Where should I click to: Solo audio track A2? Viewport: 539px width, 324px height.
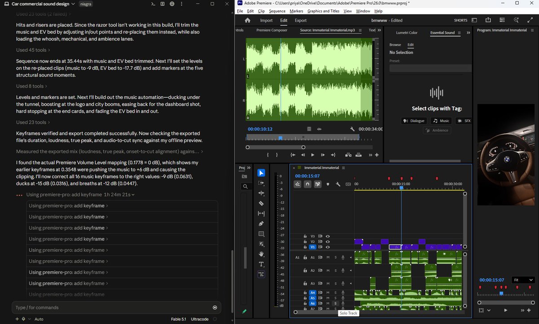[x=335, y=271]
